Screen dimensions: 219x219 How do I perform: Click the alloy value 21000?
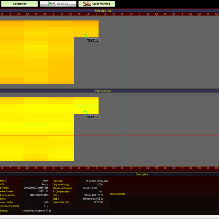91,184
